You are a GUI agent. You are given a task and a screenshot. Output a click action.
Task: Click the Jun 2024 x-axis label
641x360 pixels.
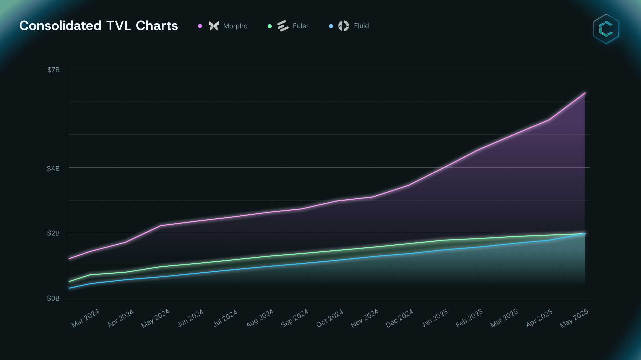pyautogui.click(x=191, y=318)
